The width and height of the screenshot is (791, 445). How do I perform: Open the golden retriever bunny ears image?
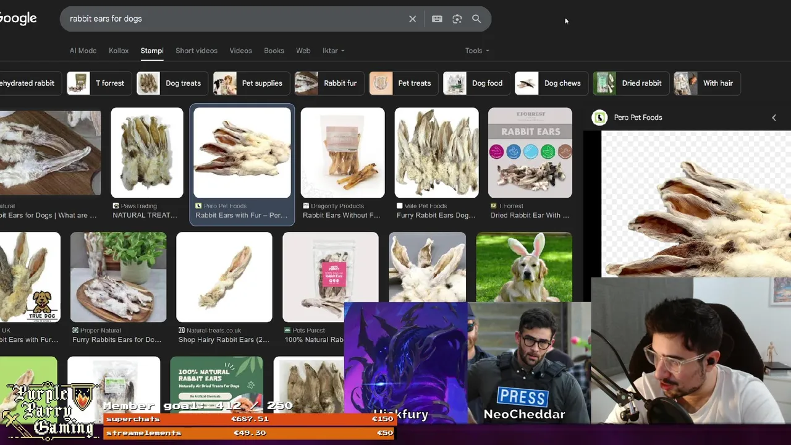point(524,267)
